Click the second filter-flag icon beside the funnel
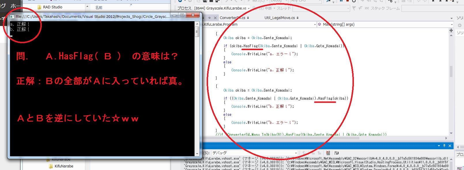This screenshot has width=464, height=170. pyautogui.click(x=360, y=8)
